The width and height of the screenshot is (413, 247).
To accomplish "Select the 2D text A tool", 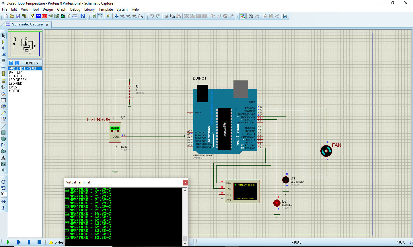I will point(3,158).
